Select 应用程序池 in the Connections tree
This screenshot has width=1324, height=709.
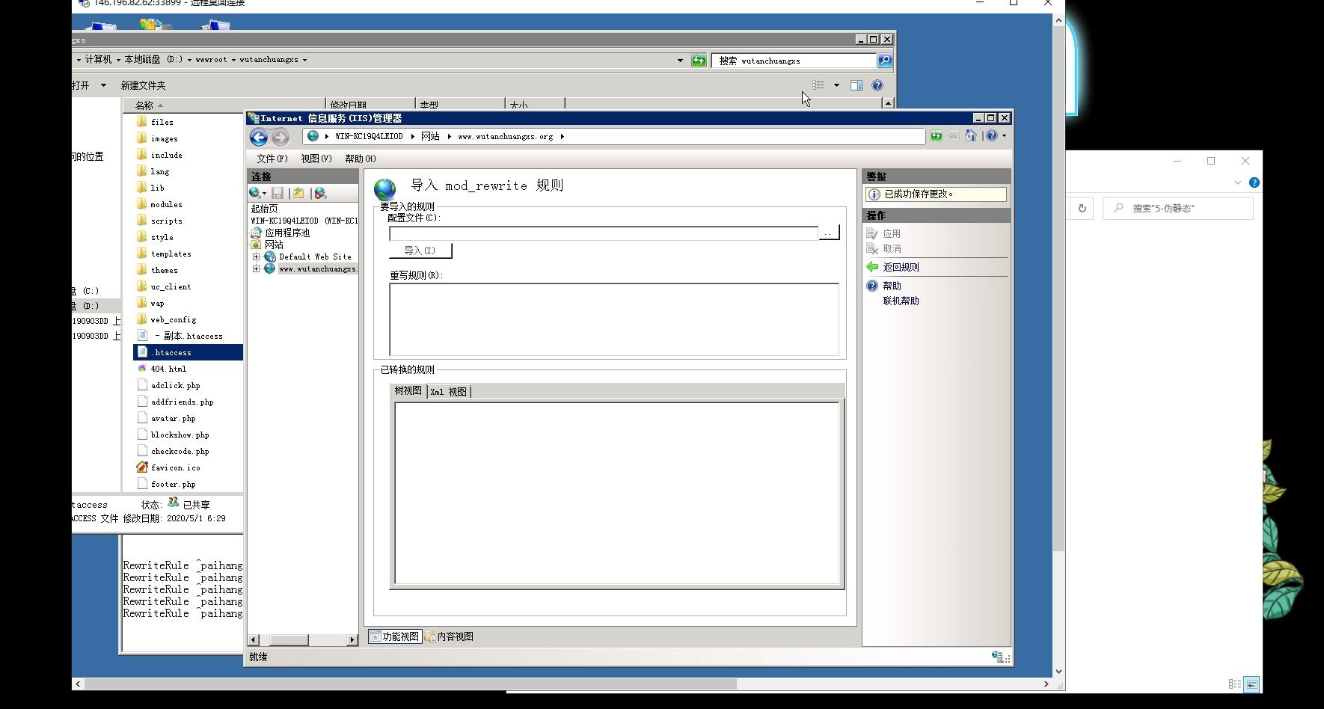tap(287, 233)
